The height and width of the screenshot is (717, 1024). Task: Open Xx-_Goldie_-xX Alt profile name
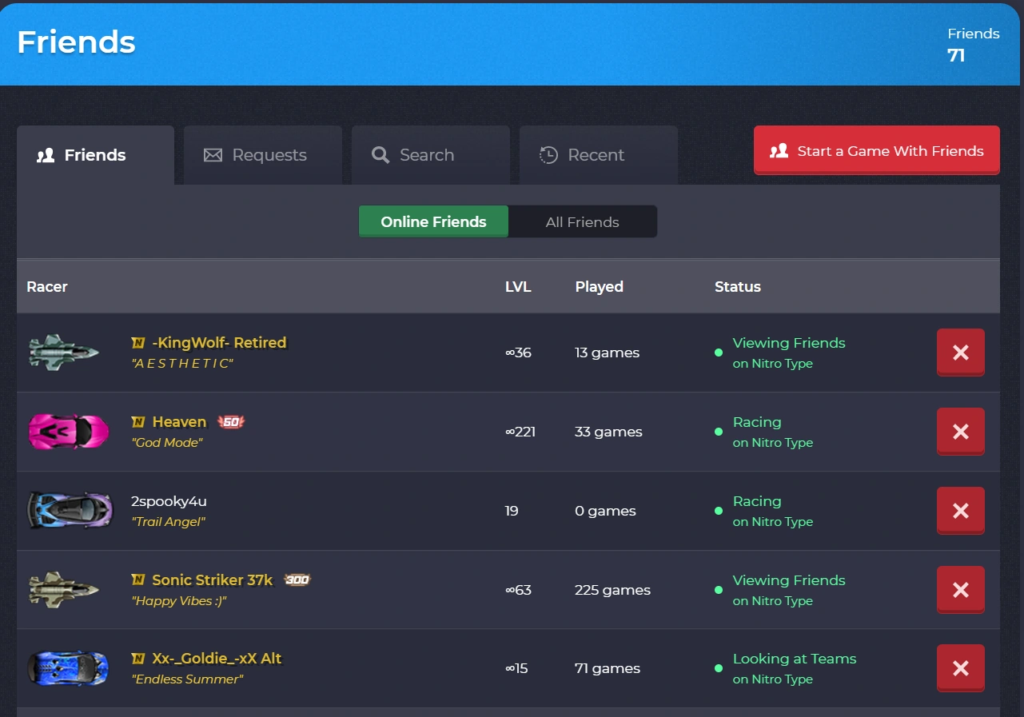click(x=217, y=659)
